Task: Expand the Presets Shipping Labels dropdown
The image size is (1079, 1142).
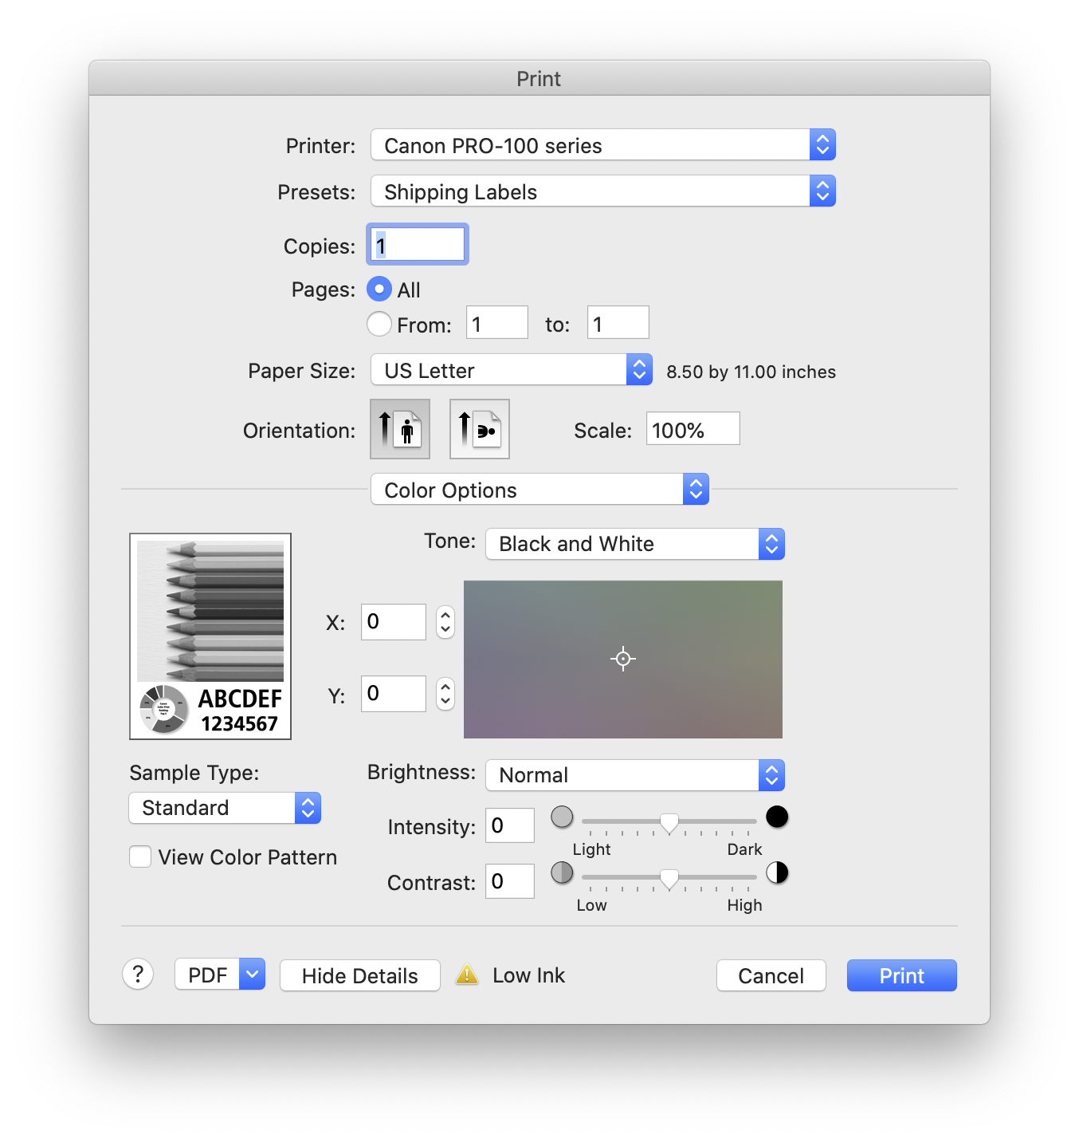Action: [x=602, y=191]
